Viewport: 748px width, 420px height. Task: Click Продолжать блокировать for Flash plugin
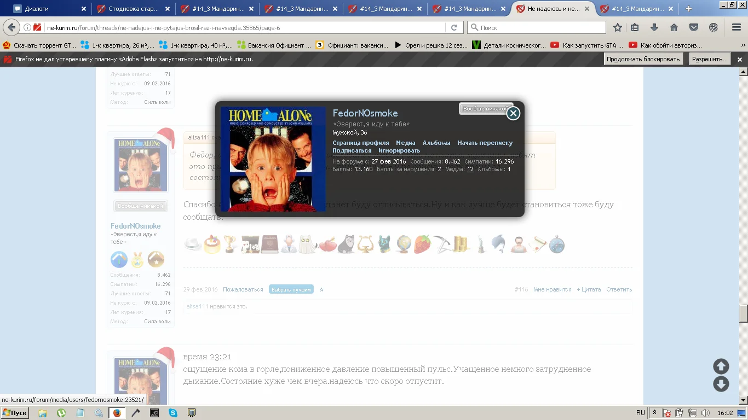click(643, 59)
